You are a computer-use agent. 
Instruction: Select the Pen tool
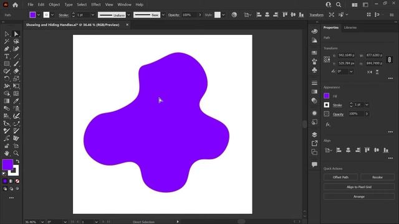pyautogui.click(x=7, y=49)
